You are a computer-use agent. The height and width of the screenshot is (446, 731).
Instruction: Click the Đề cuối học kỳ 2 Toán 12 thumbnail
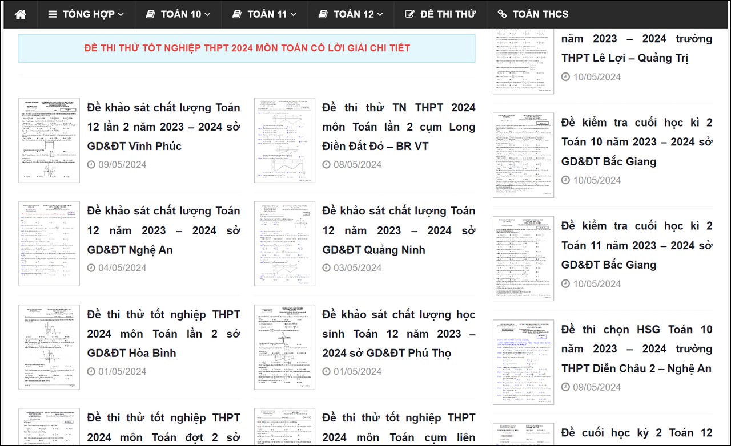523,435
